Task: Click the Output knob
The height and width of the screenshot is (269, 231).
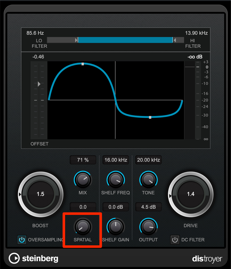Action: pyautogui.click(x=148, y=227)
